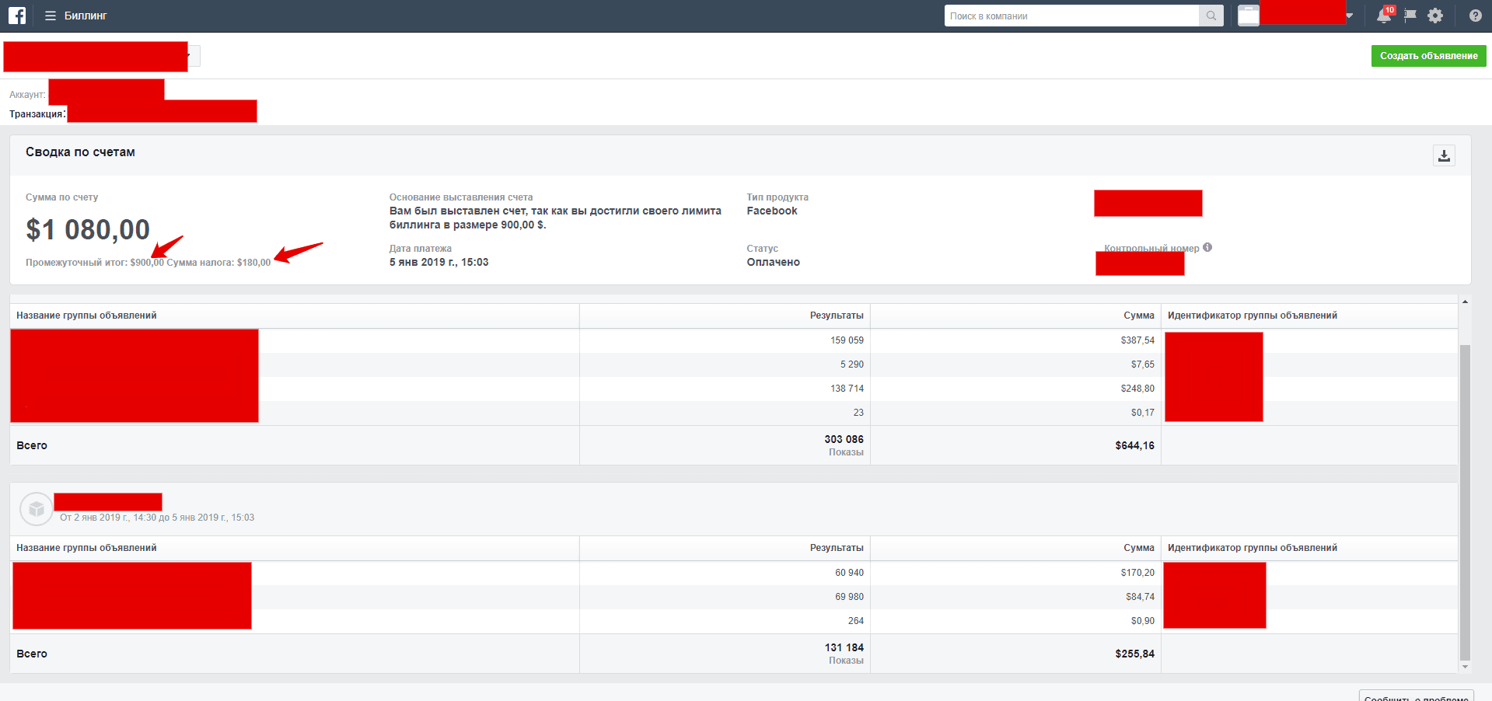
Task: Select the 131 184 total impressions
Action: pyautogui.click(x=844, y=647)
